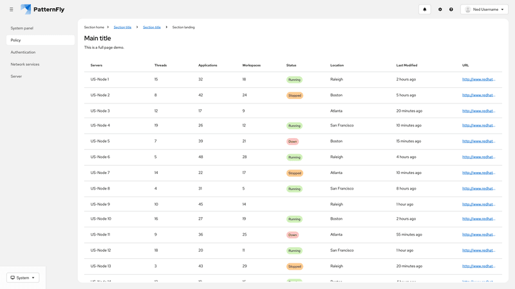Open the URL link for US-Node 9
Screen dimensions: 515x289
pyautogui.click(x=478, y=204)
